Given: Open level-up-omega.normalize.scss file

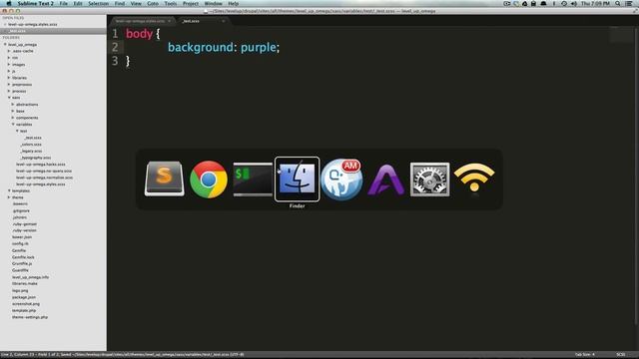Looking at the screenshot, I should (44, 178).
